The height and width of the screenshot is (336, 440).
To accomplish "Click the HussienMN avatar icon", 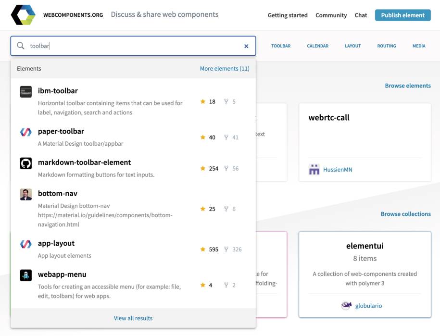I will point(314,169).
